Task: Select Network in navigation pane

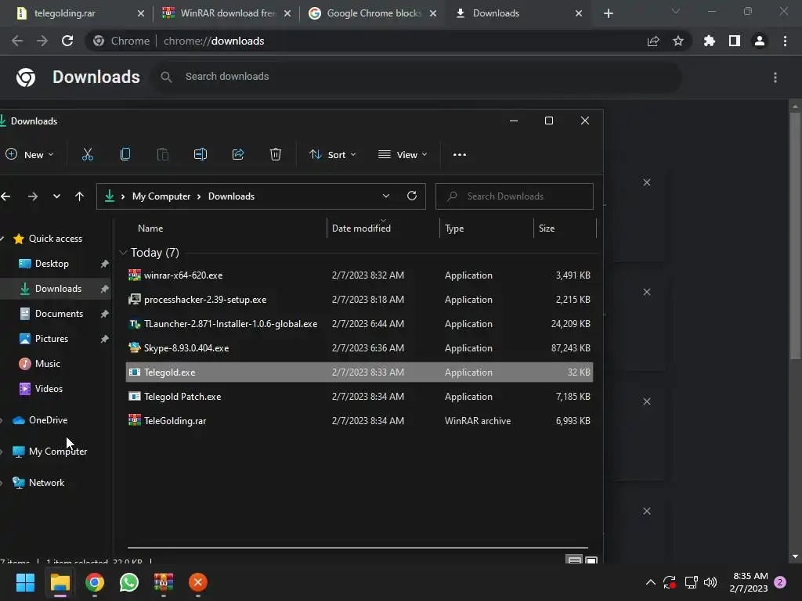Action: (x=46, y=482)
